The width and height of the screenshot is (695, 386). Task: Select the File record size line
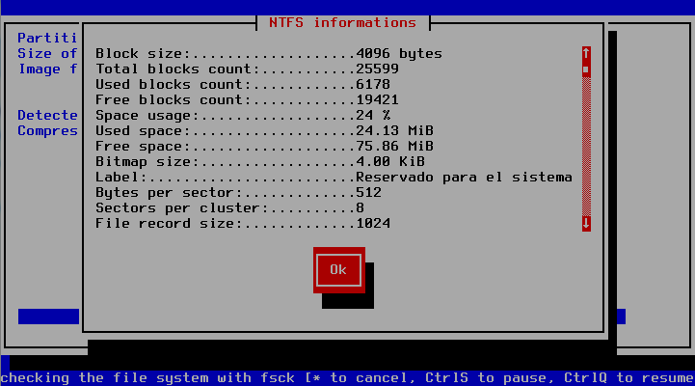pyautogui.click(x=243, y=224)
